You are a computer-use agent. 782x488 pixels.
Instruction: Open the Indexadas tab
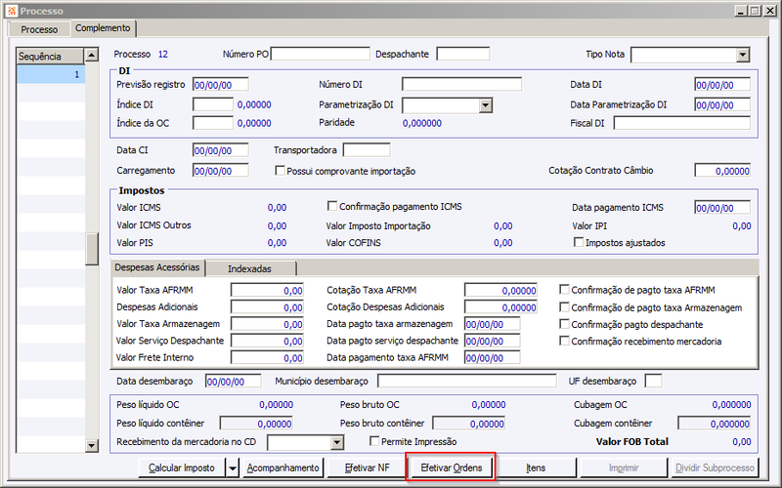pos(249,269)
